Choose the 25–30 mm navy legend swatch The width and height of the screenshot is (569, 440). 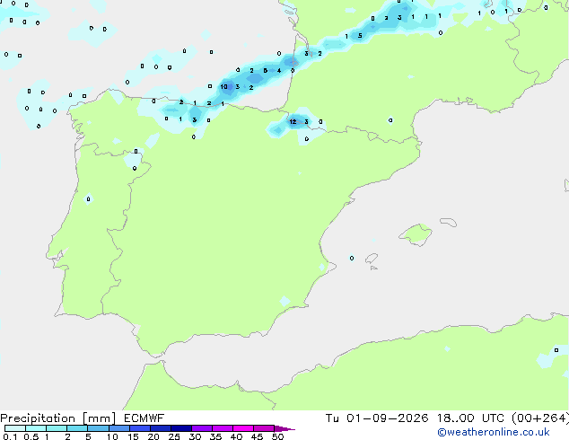[x=180, y=428]
